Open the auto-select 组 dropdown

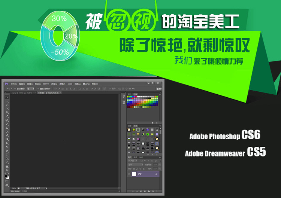30,89
